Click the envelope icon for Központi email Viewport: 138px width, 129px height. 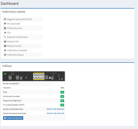5,46
